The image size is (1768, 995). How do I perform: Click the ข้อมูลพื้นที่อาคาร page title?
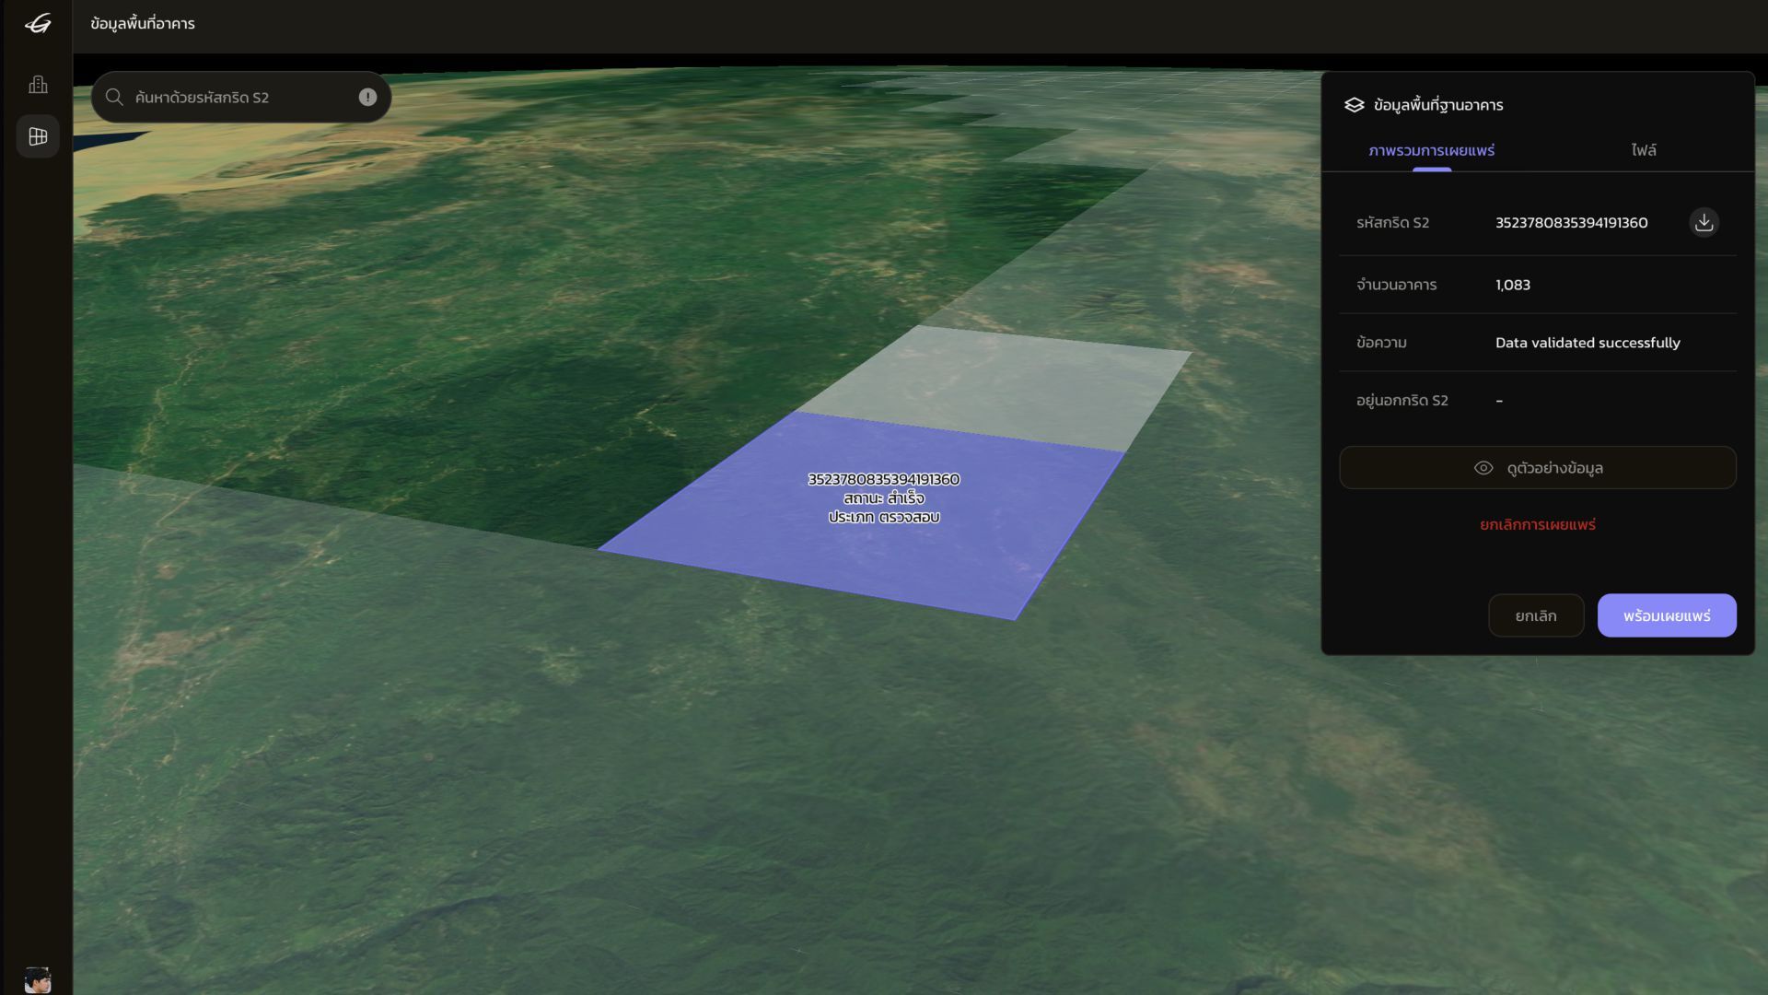(x=143, y=24)
